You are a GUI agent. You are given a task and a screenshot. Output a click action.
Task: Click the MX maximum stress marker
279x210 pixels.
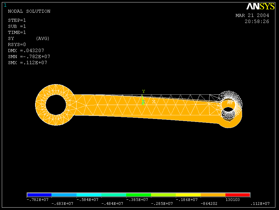click(230, 103)
